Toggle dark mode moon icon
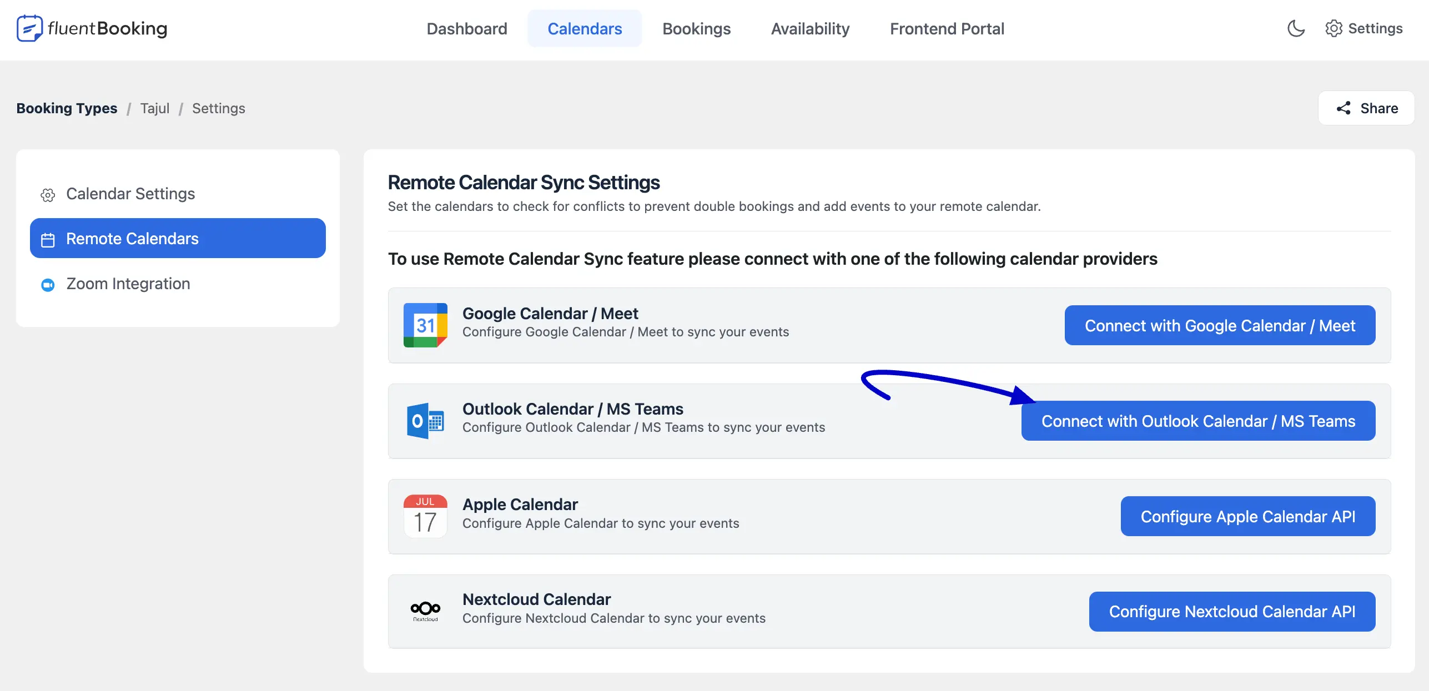1429x691 pixels. click(x=1296, y=28)
